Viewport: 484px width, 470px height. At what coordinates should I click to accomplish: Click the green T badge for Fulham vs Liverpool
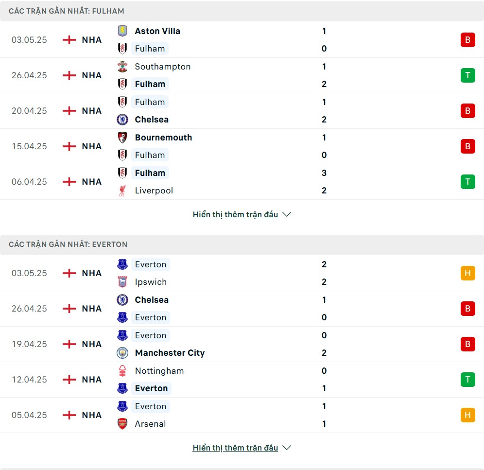467,182
